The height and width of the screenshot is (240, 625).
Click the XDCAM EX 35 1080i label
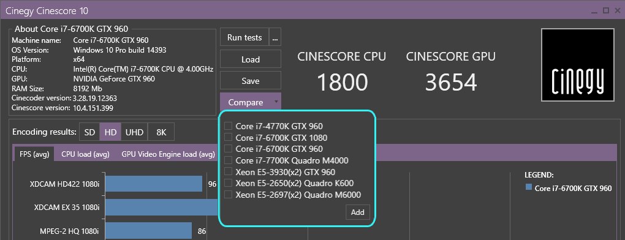click(x=67, y=208)
